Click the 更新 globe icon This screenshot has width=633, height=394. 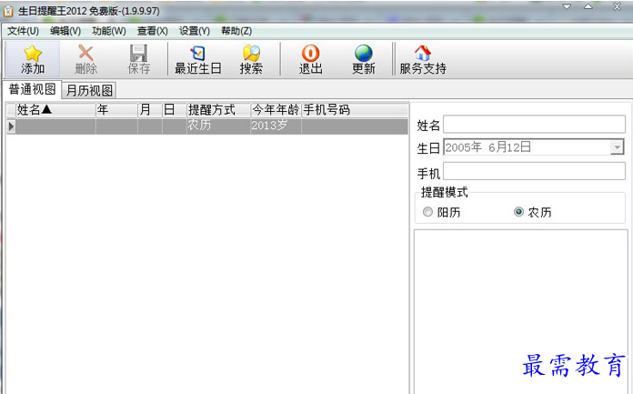pos(363,53)
